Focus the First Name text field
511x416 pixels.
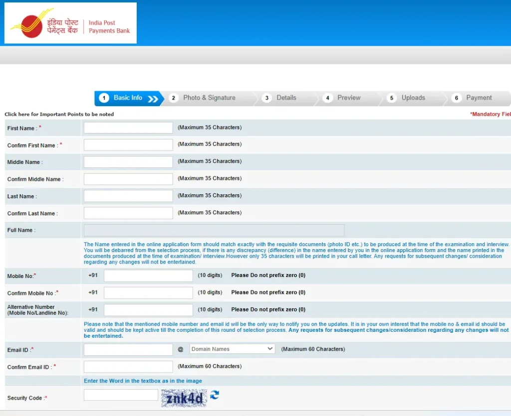(x=128, y=128)
